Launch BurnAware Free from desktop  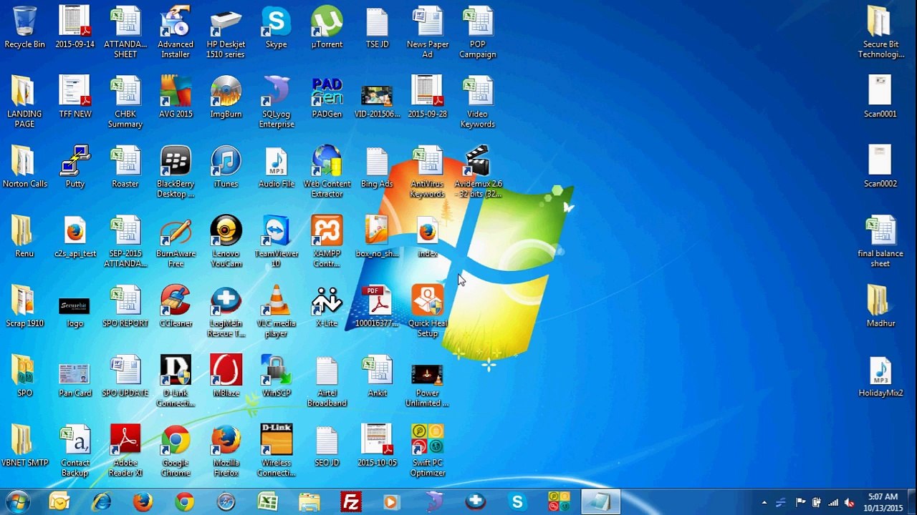[x=176, y=242]
